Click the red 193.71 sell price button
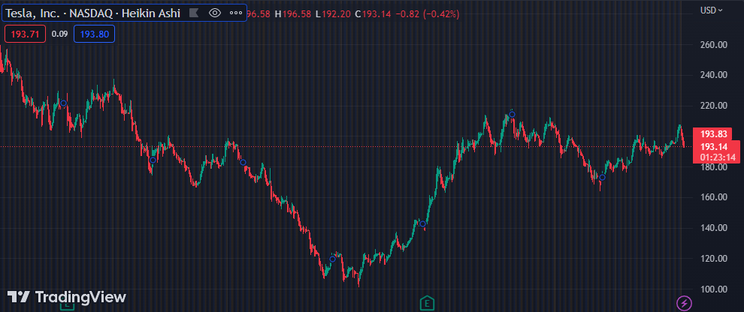Viewport: 744px width, 312px height. click(25, 34)
